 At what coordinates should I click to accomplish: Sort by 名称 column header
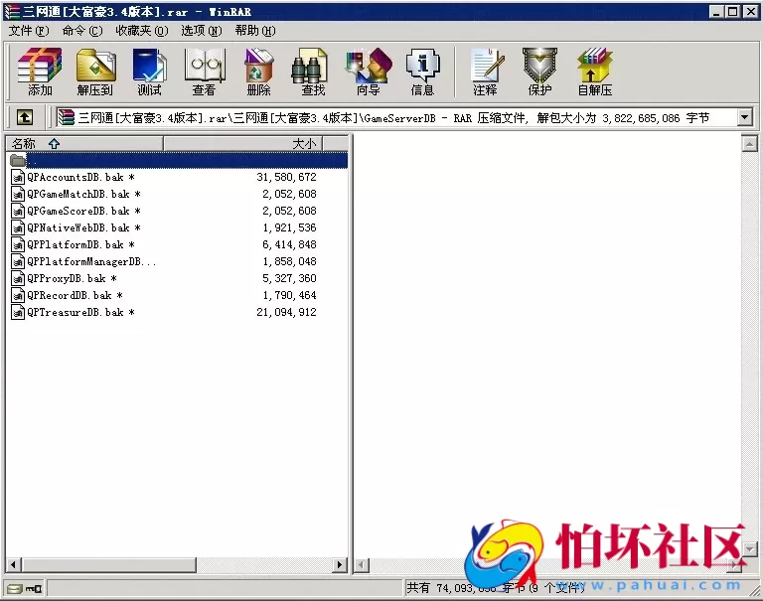pos(84,144)
